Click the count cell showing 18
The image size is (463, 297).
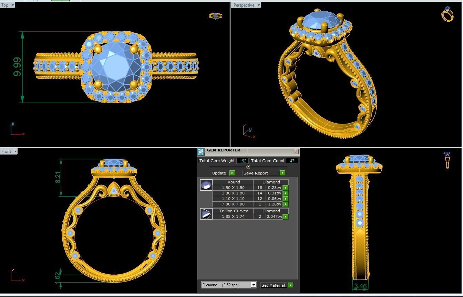[x=259, y=188]
